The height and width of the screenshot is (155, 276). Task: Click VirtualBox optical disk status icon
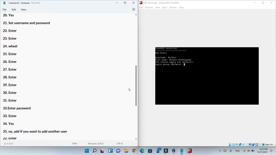(x=233, y=145)
